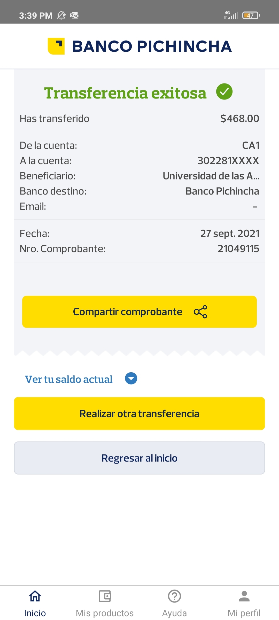Tap the green success checkmark icon
The height and width of the screenshot is (620, 279).
[224, 92]
